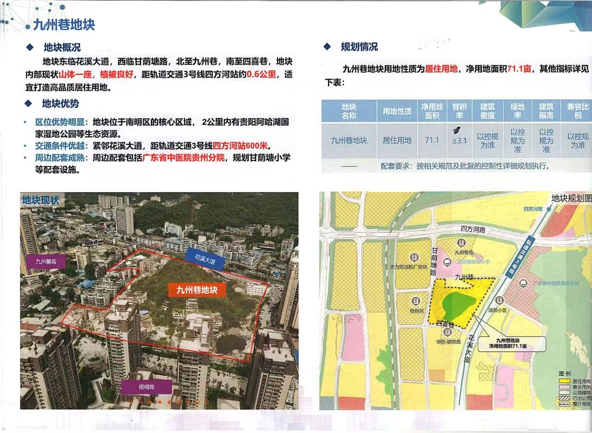Click the 容积率 icon in table cell
592x433 pixels.
(458, 130)
